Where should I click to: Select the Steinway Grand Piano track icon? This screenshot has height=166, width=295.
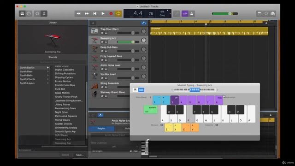coord(94,94)
